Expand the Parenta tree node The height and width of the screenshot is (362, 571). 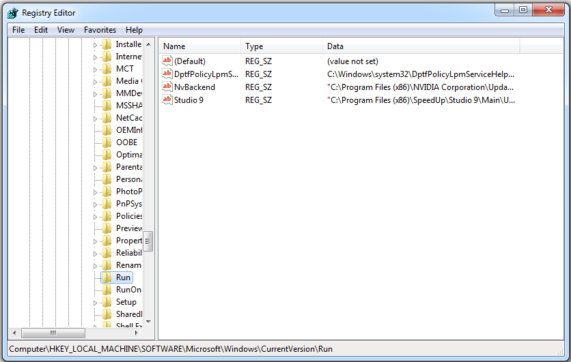pos(95,168)
